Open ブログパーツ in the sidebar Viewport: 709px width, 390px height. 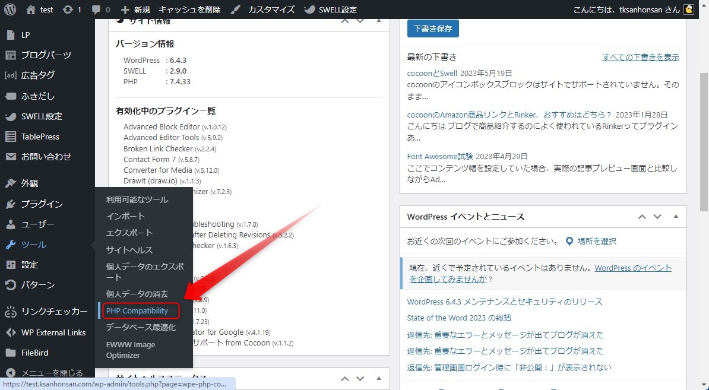[x=46, y=55]
